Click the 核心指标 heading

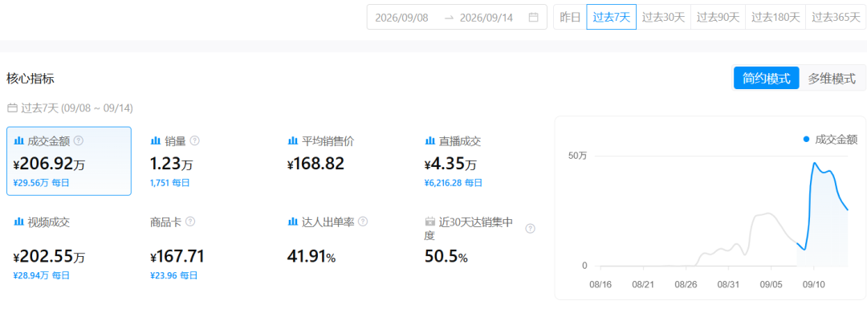tap(31, 78)
